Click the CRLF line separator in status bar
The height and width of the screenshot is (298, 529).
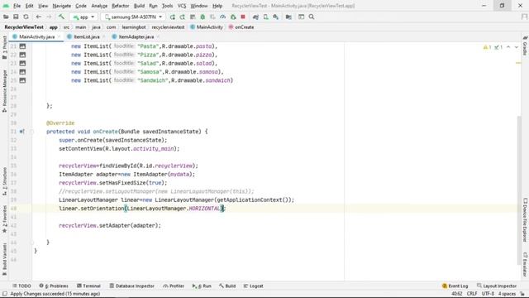coord(472,294)
